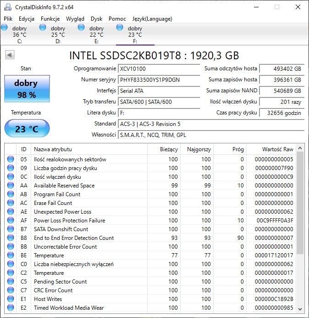
Task: Click status icon for BE Temperature row
Action: 11,255
